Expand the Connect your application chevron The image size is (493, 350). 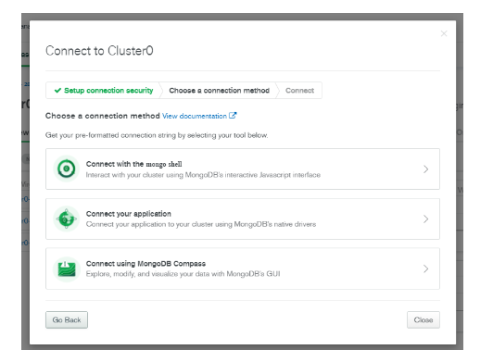pyautogui.click(x=425, y=219)
